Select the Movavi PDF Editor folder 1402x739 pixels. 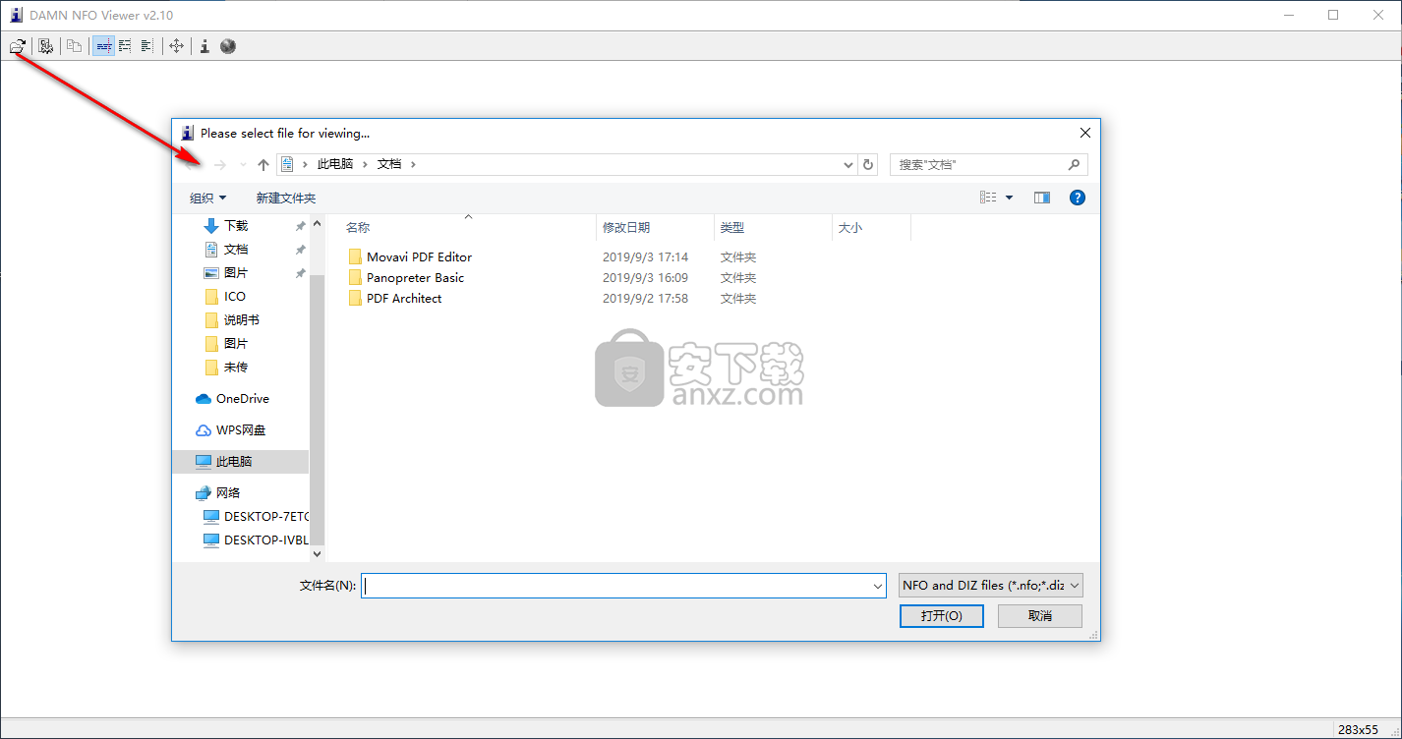pos(419,256)
